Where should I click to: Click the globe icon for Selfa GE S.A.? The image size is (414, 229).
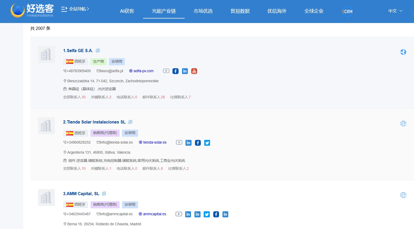coord(403,52)
